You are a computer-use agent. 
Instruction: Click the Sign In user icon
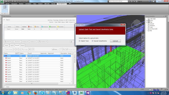tap(137, 1)
